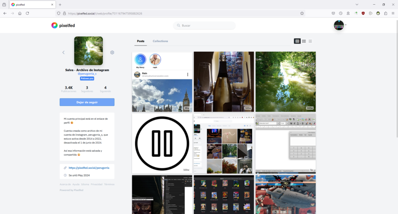Open the 4 Siguiendo list
The width and height of the screenshot is (398, 214).
(x=105, y=89)
